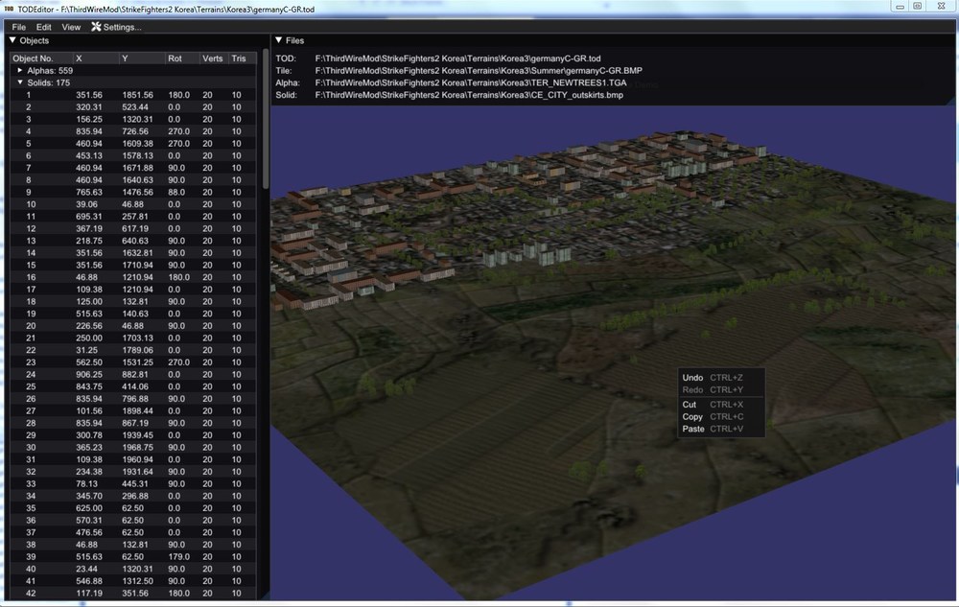The image size is (959, 607).
Task: Open the Edit menu
Action: tap(43, 27)
